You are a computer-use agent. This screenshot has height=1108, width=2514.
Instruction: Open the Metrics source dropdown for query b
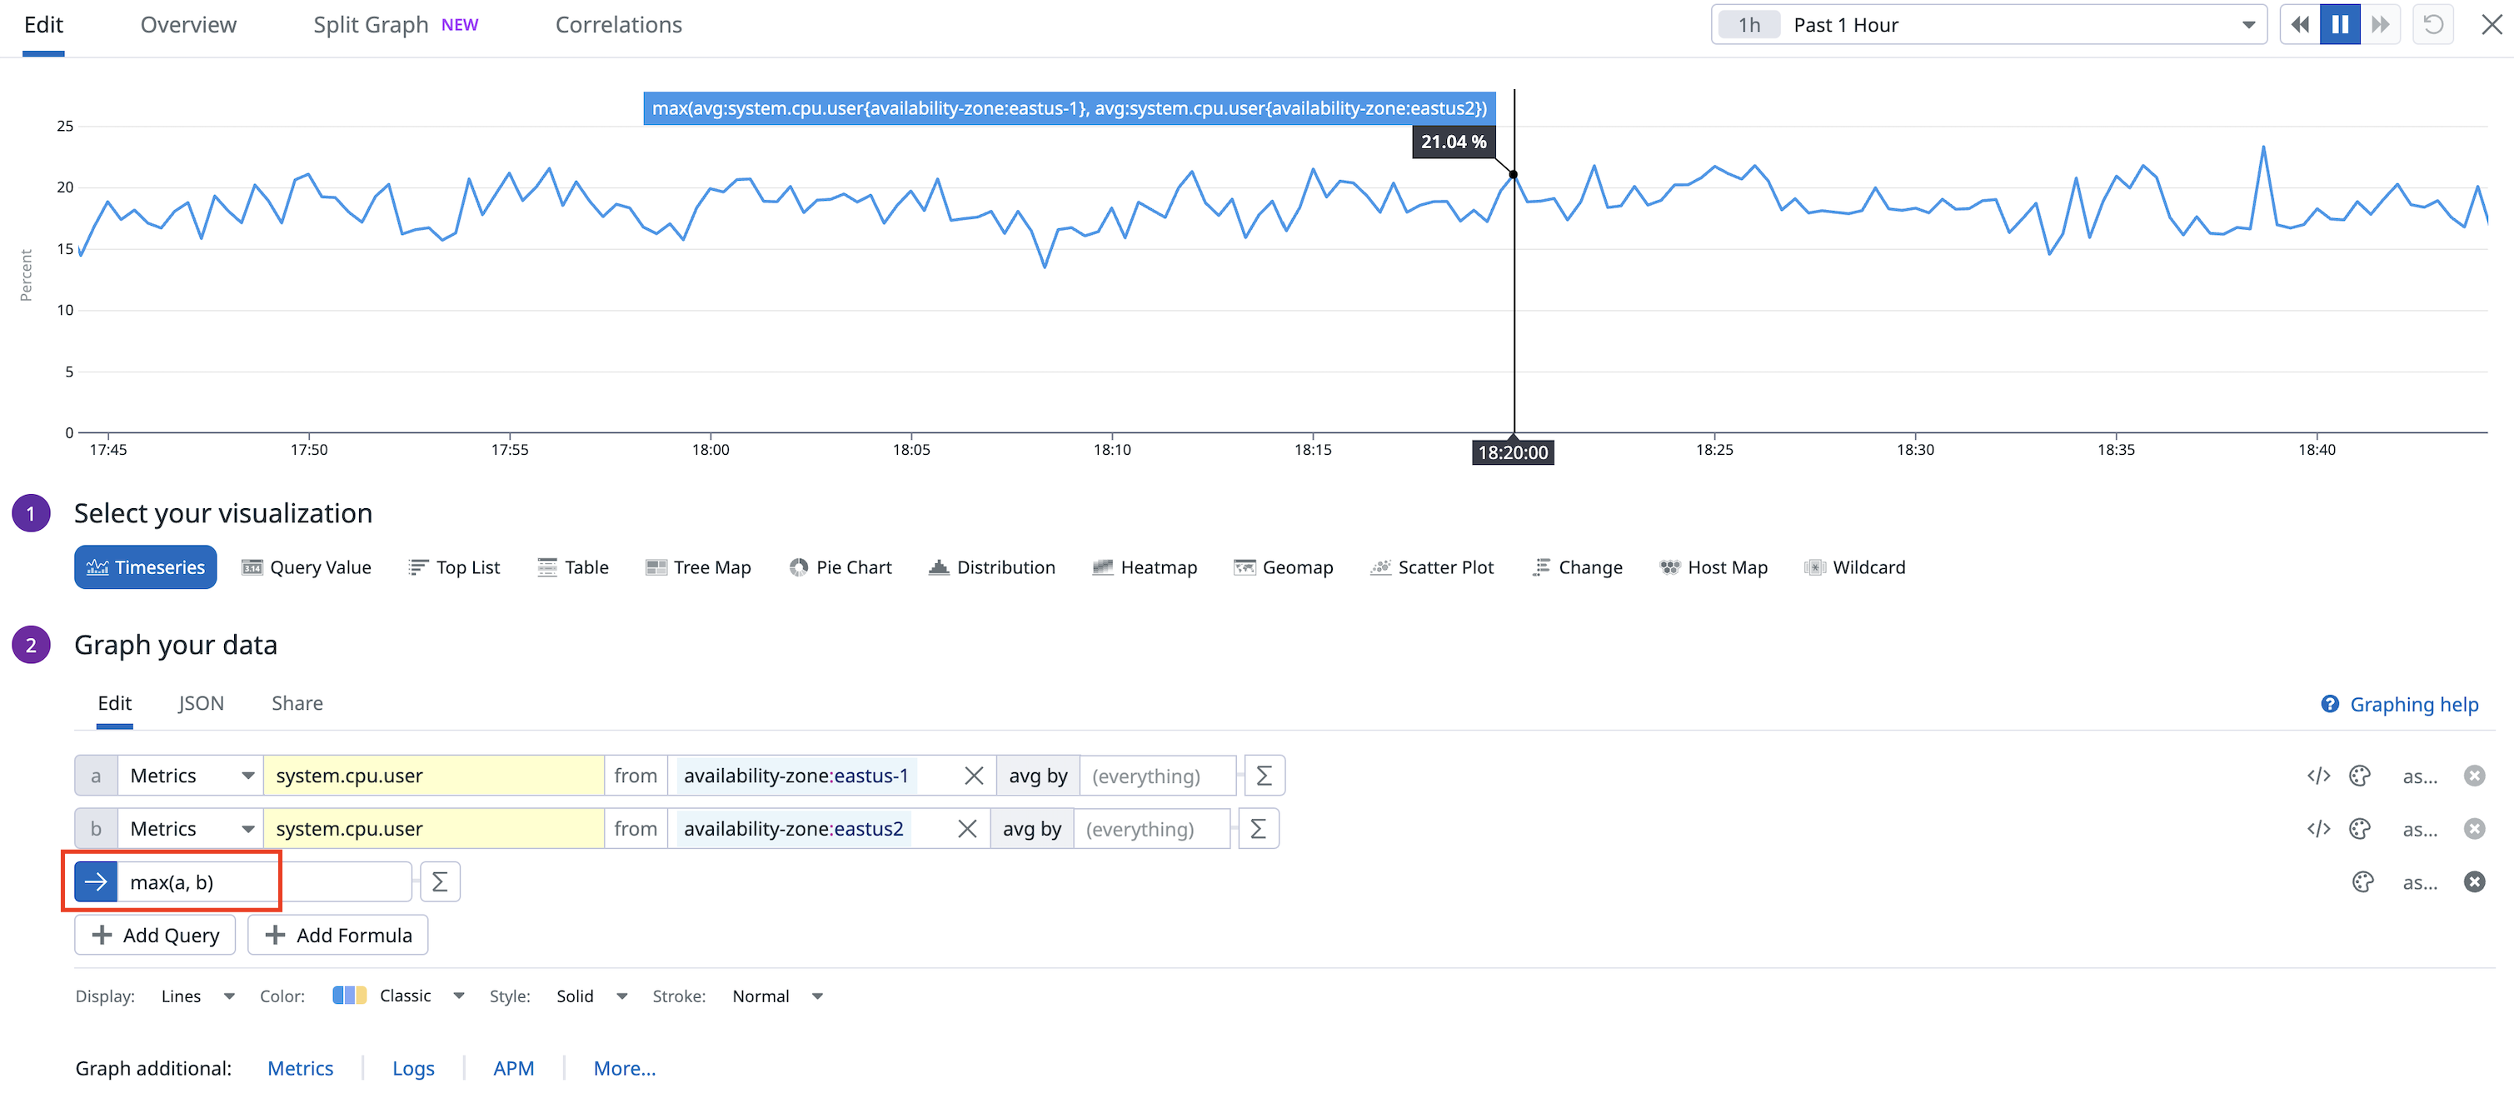click(192, 829)
